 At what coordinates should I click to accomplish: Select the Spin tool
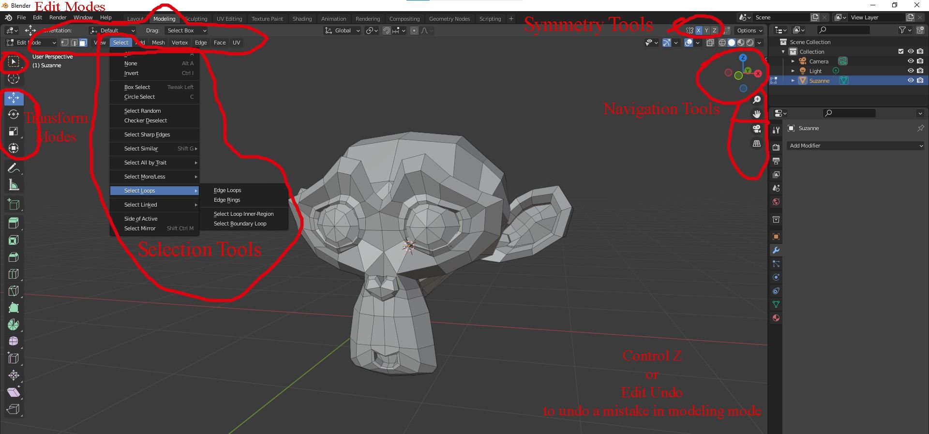[x=14, y=325]
